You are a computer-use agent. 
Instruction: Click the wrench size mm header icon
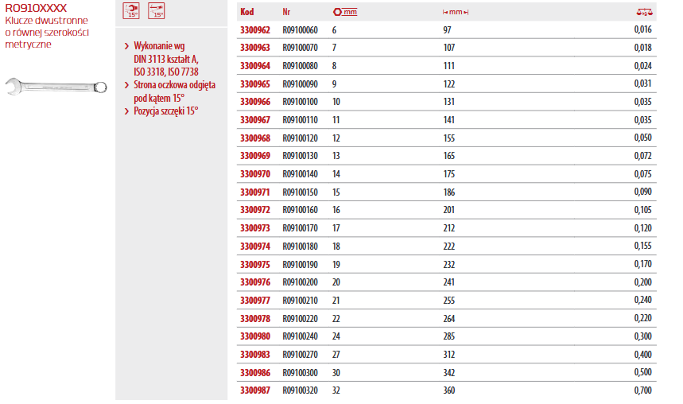(x=345, y=12)
